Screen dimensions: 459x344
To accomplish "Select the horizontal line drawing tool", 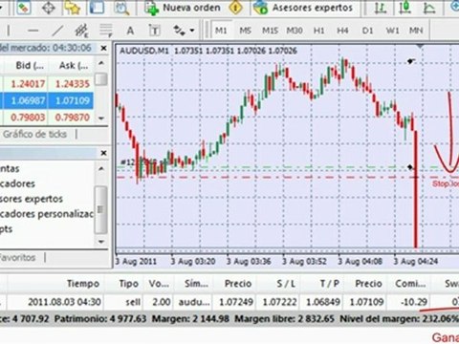I will (x=33, y=31).
